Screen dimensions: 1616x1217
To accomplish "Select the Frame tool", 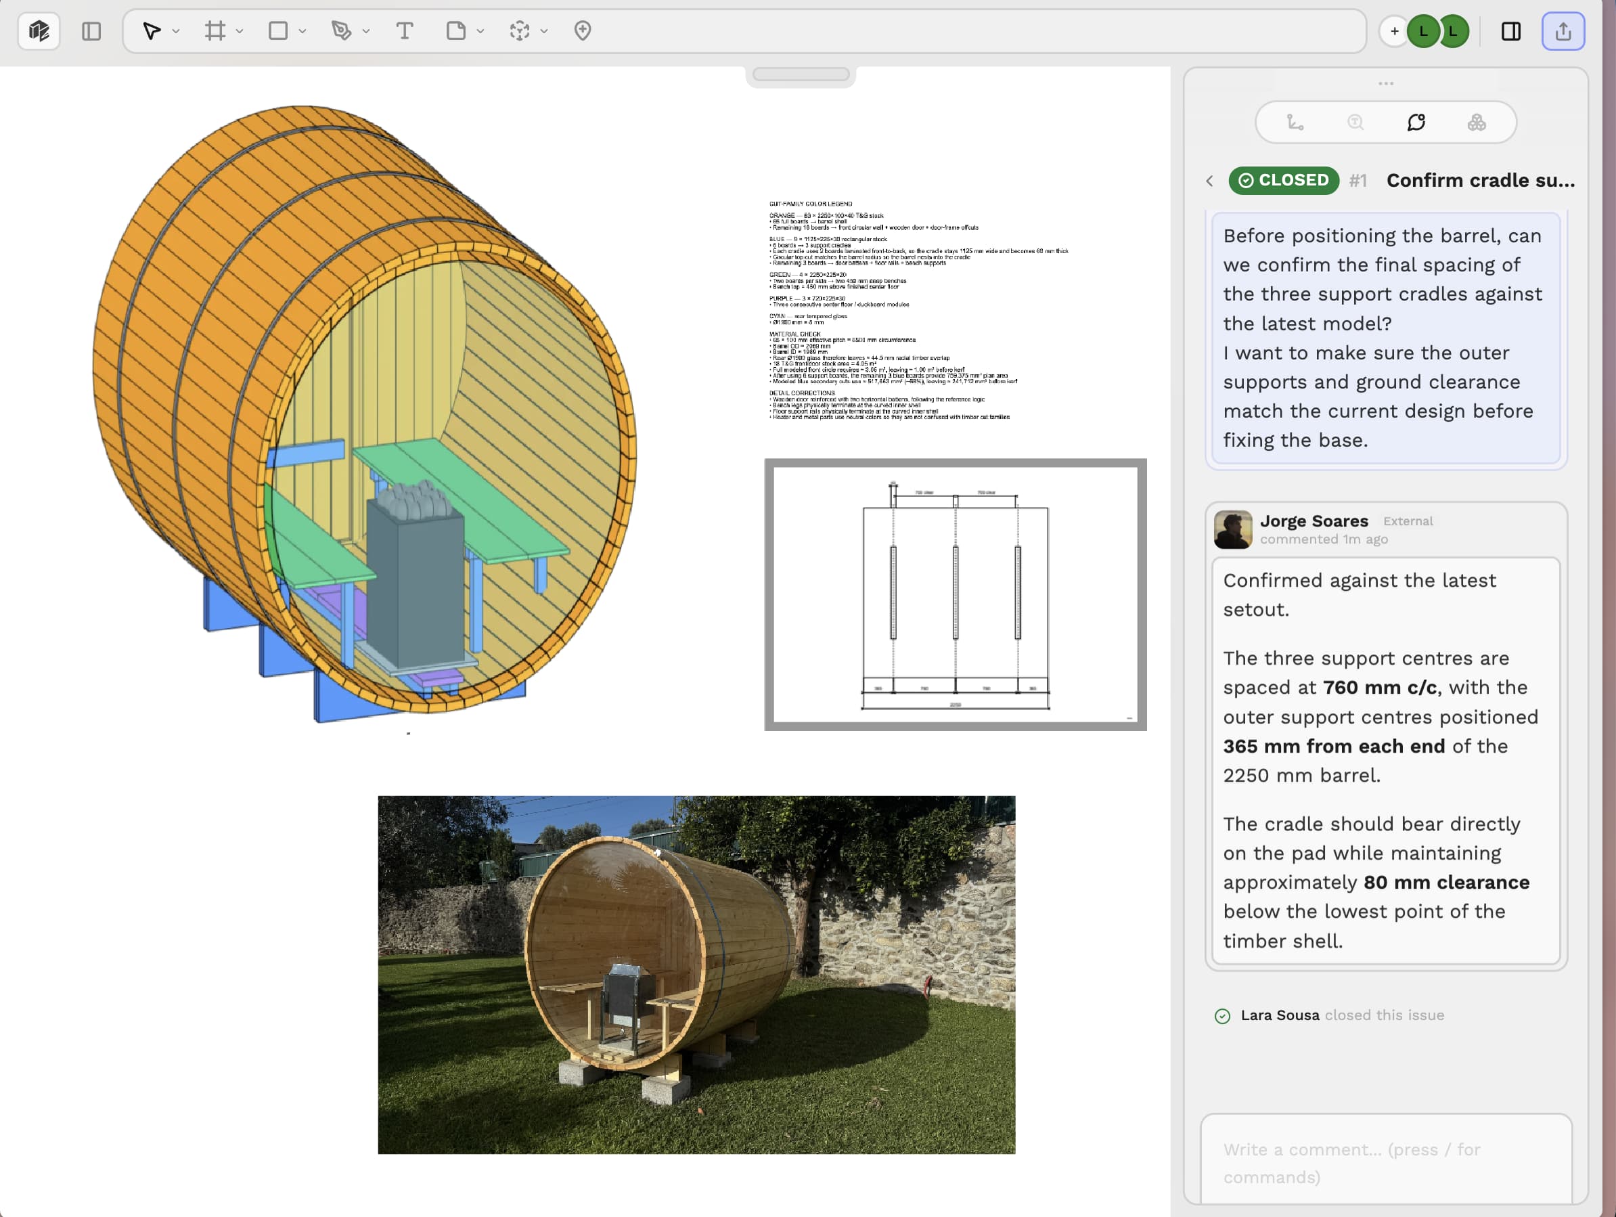I will (x=215, y=30).
